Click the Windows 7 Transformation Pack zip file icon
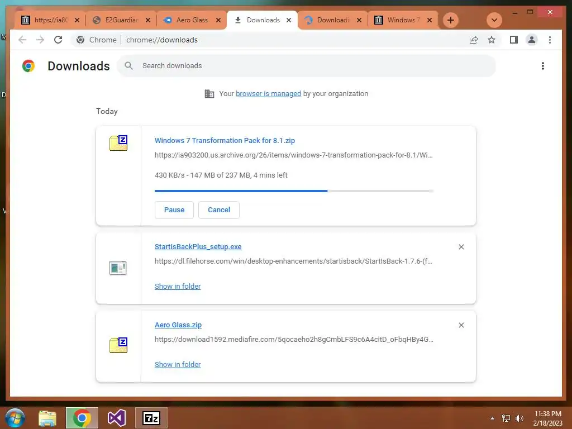The height and width of the screenshot is (429, 572). click(x=118, y=142)
